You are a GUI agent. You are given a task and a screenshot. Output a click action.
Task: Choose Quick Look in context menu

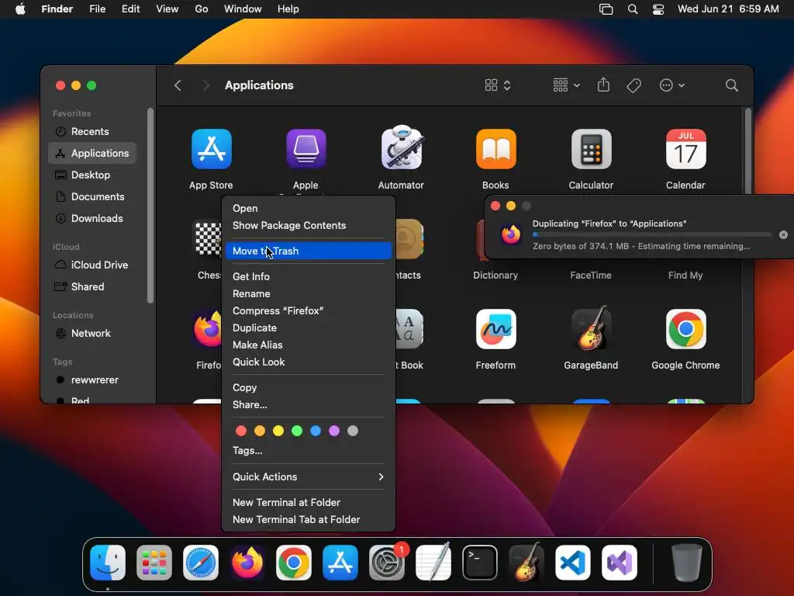pyautogui.click(x=309, y=362)
